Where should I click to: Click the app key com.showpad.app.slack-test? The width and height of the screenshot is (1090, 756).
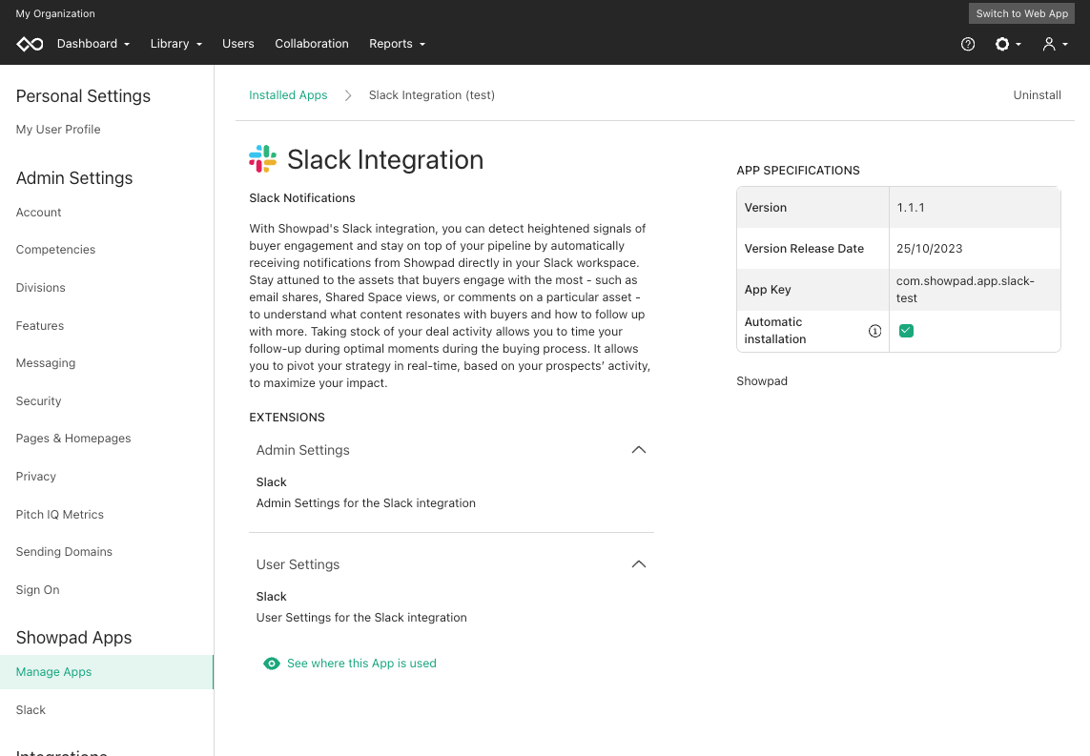(x=965, y=289)
